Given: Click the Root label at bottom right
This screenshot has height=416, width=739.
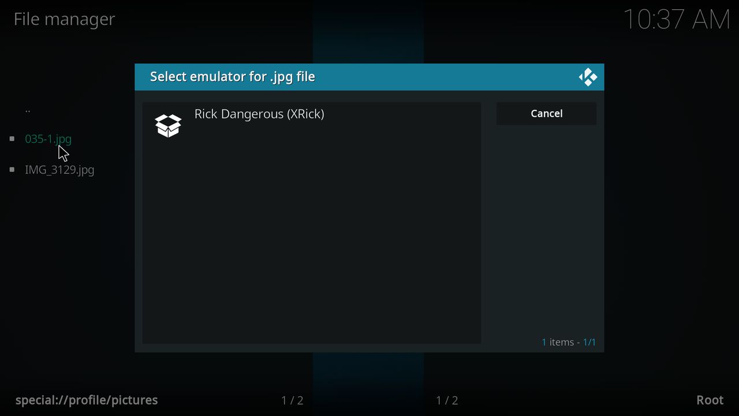Looking at the screenshot, I should (710, 400).
